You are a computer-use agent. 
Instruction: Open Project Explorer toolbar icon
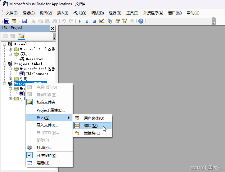(x=110, y=21)
